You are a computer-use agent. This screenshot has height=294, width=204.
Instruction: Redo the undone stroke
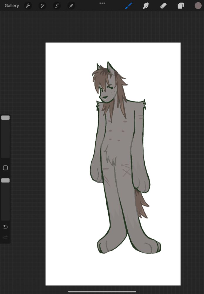(5, 237)
